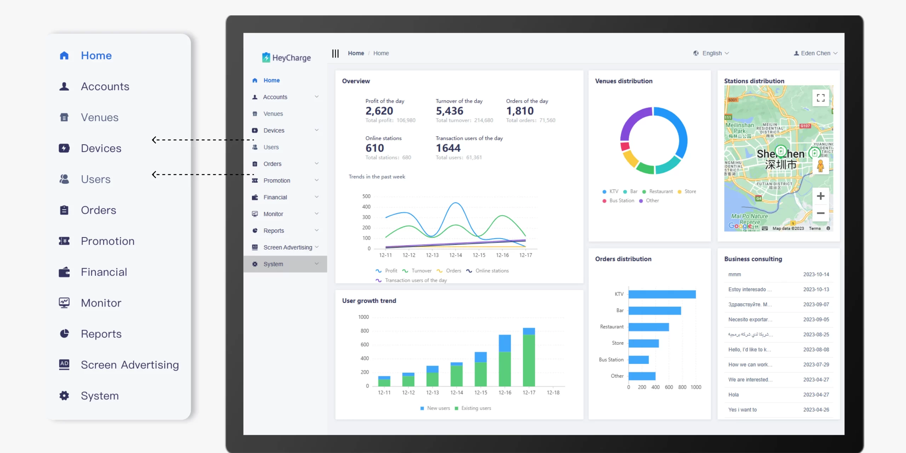Expand the Financial submenu chevron
Image resolution: width=906 pixels, height=453 pixels.
pos(317,197)
